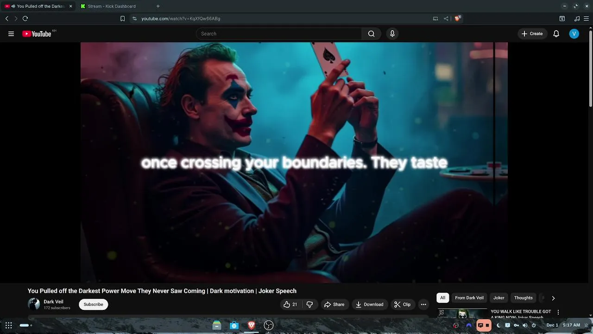
Task: Switch to Brave browser in the taskbar
Action: tap(251, 325)
